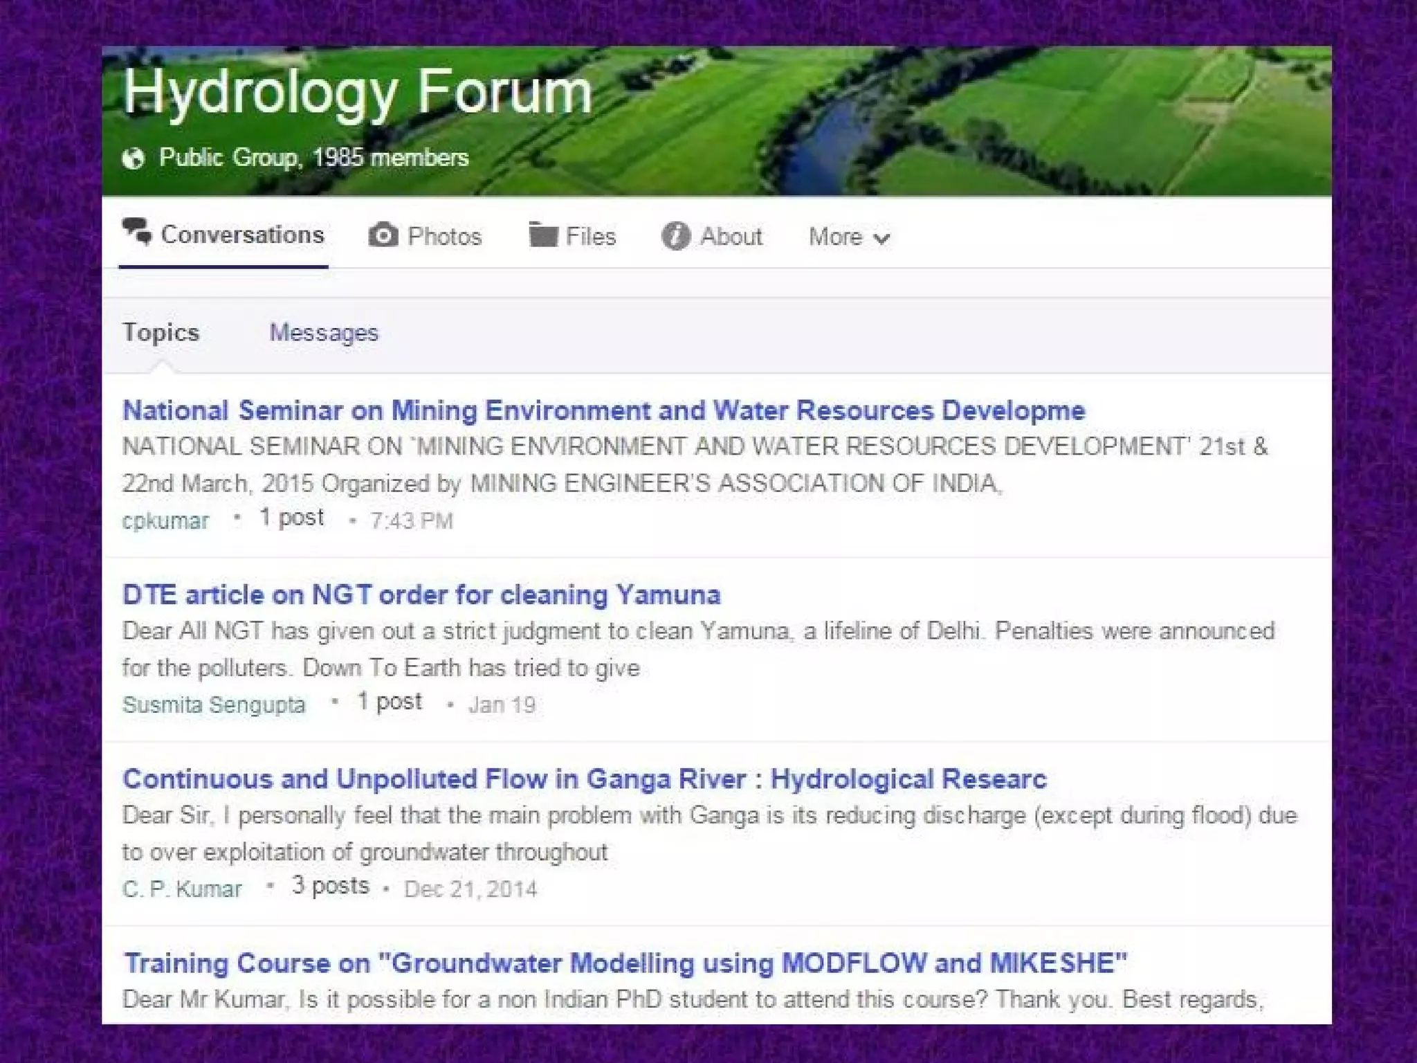Click the Hydrology Forum title heading
Viewport: 1417px width, 1063px height.
357,92
